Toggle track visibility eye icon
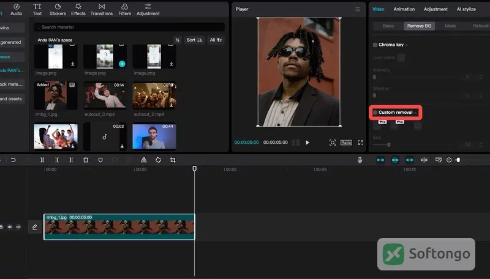 point(10,227)
